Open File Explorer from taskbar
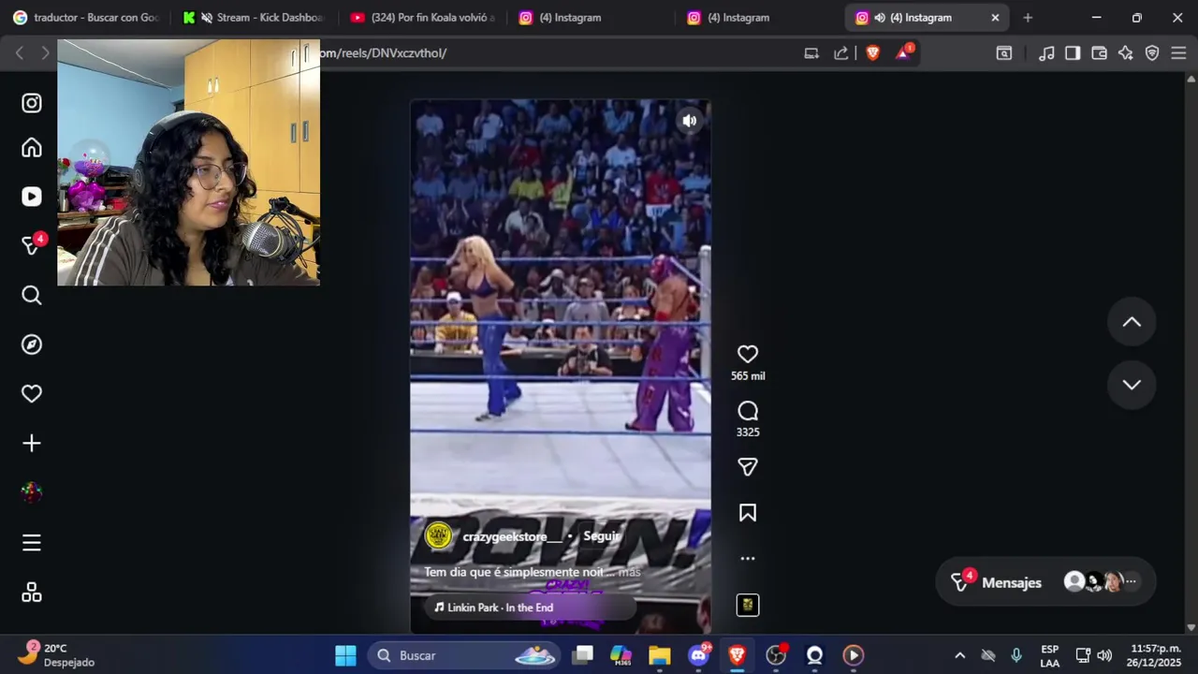Viewport: 1198px width, 674px height. pyautogui.click(x=660, y=655)
